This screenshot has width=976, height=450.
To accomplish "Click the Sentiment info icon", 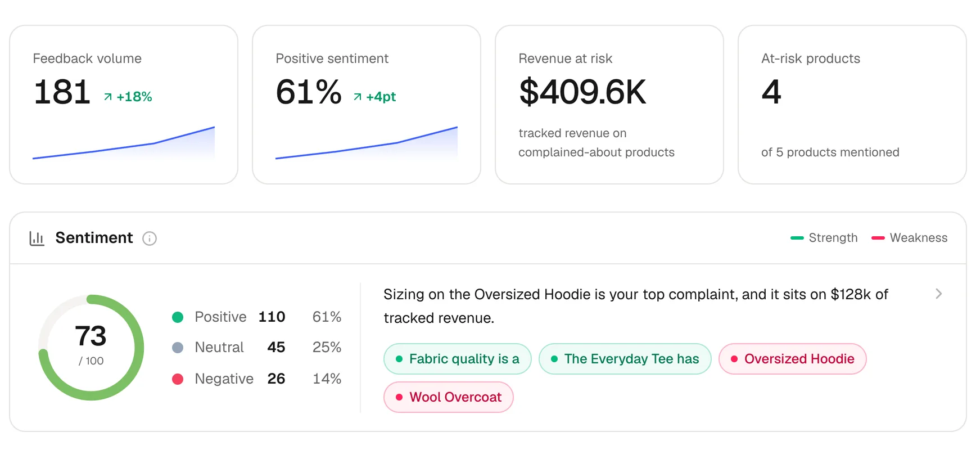I will coord(150,238).
